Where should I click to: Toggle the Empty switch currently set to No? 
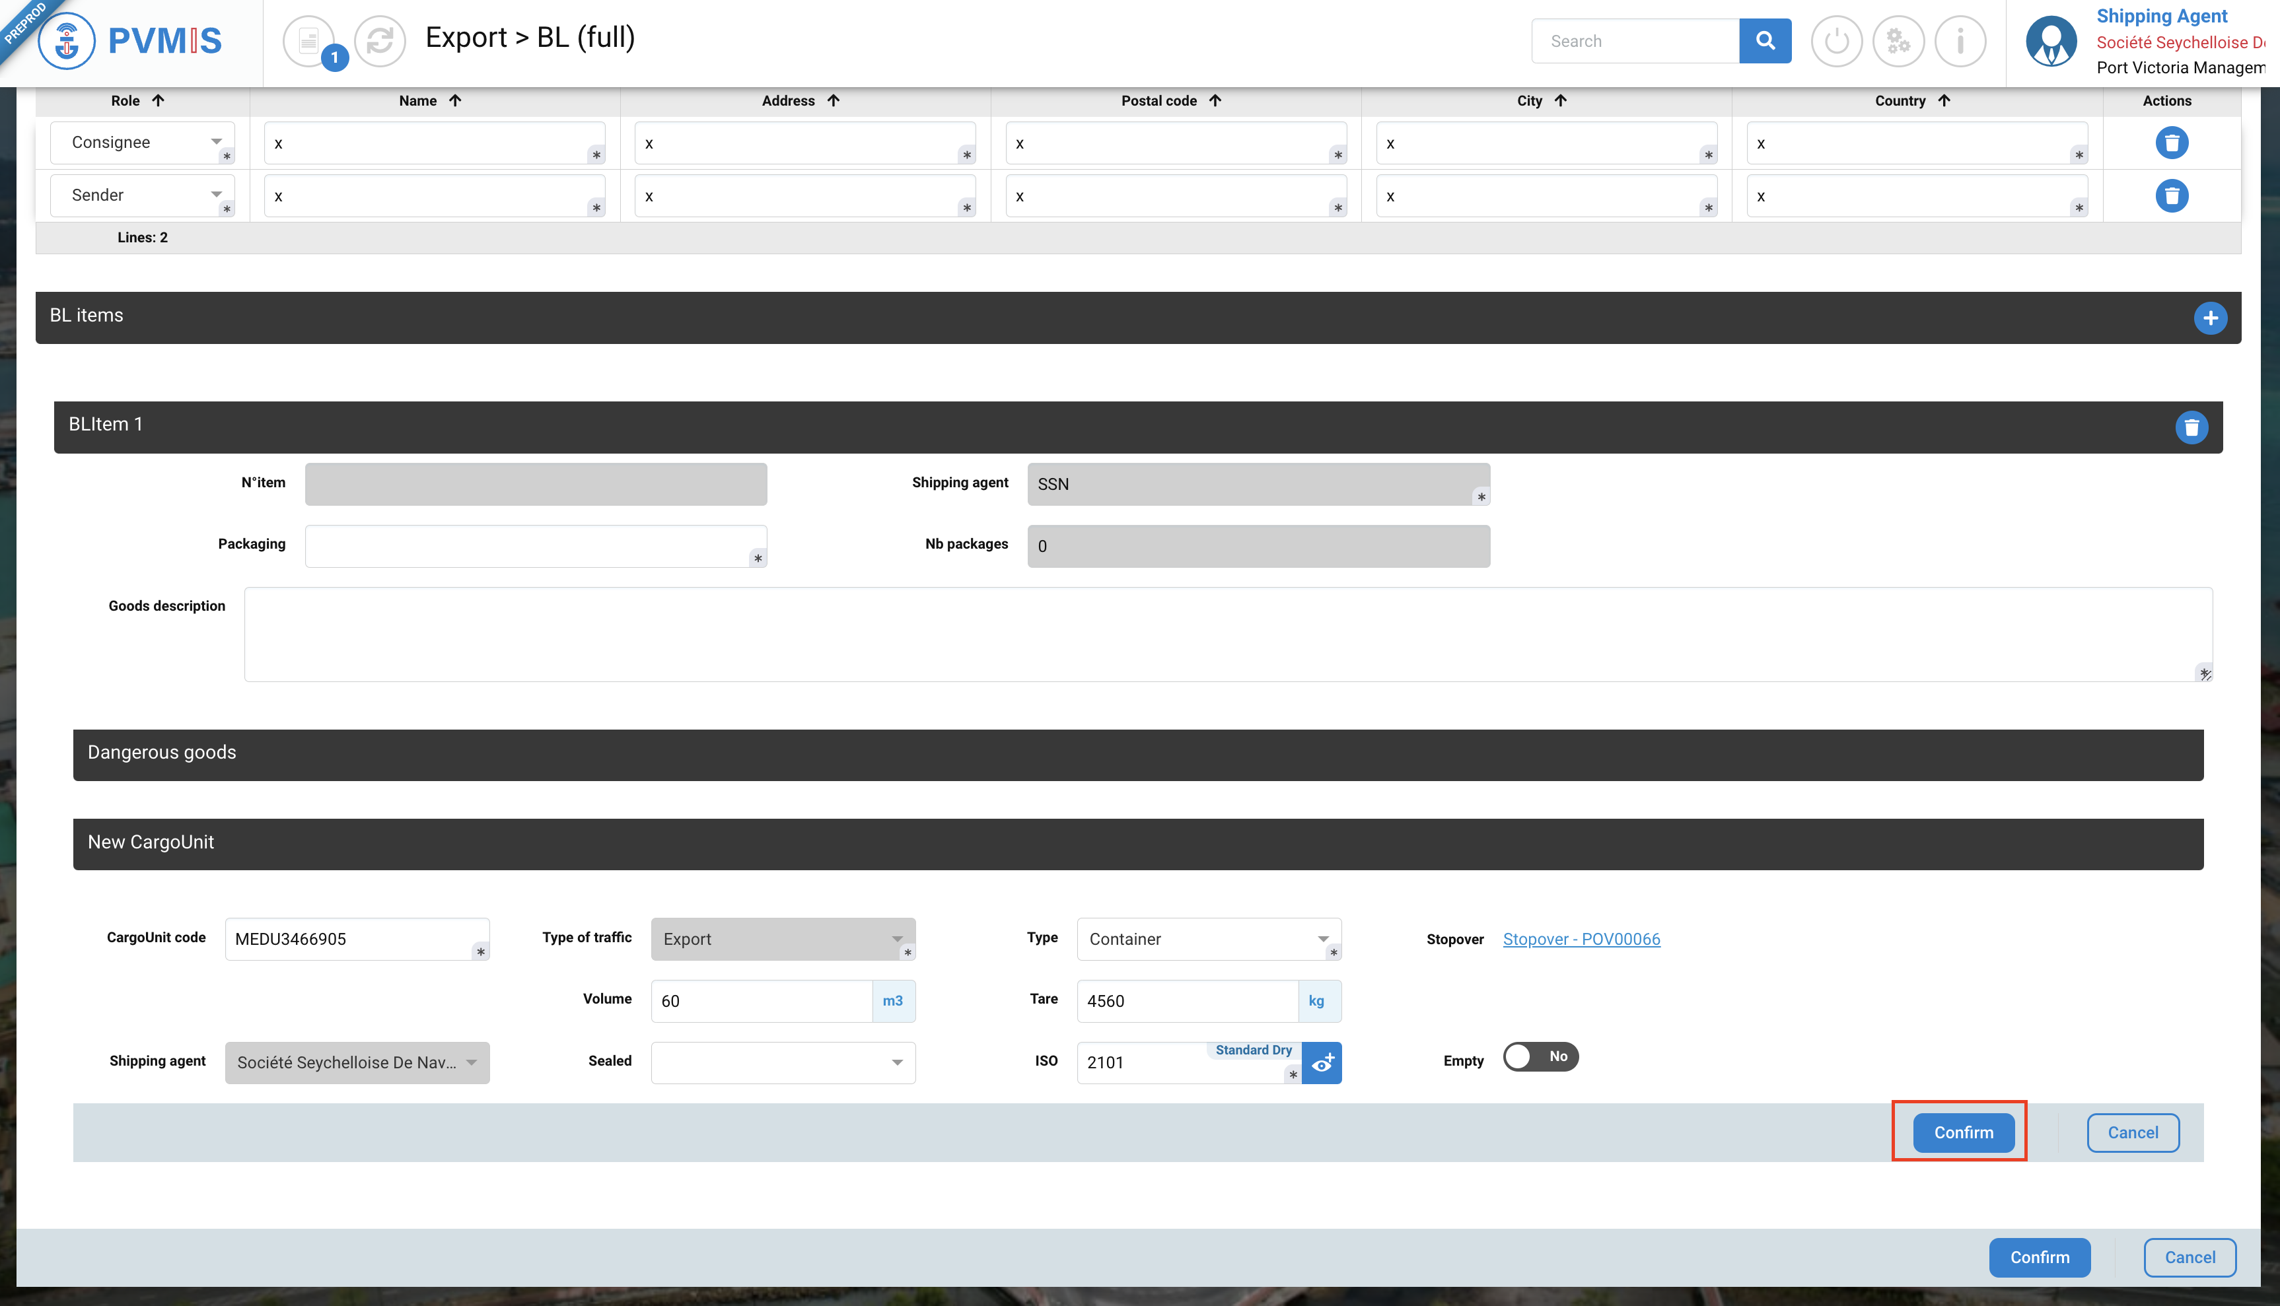click(1540, 1056)
